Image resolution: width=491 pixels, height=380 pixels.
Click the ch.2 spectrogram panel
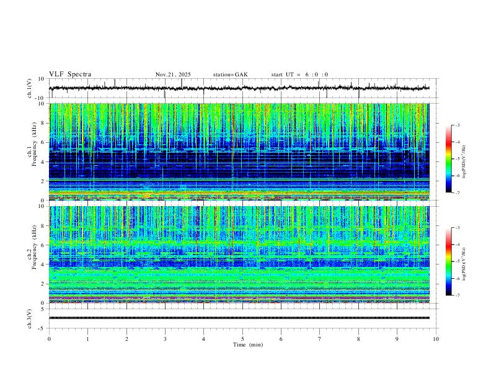click(x=239, y=255)
